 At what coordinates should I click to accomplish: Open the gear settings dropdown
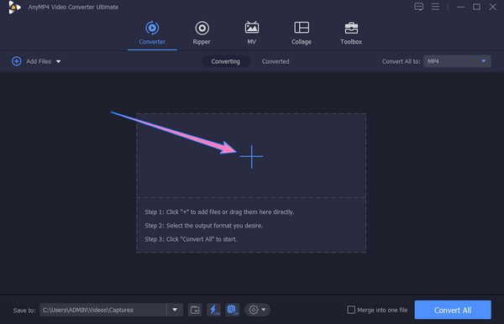[x=257, y=310]
